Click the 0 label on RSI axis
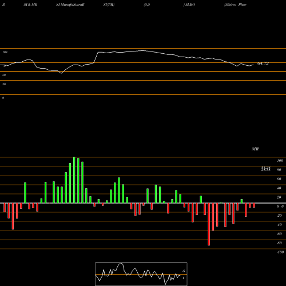Image resolution: width=286 pixels, height=286 pixels. point(3,98)
